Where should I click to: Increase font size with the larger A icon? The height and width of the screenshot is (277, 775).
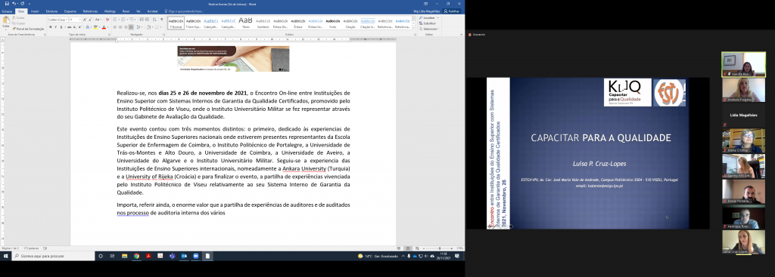tap(85, 20)
